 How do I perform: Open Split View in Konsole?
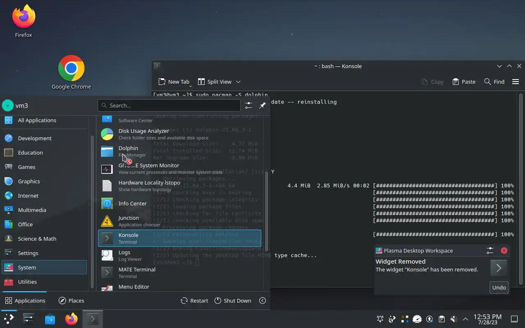tap(215, 82)
